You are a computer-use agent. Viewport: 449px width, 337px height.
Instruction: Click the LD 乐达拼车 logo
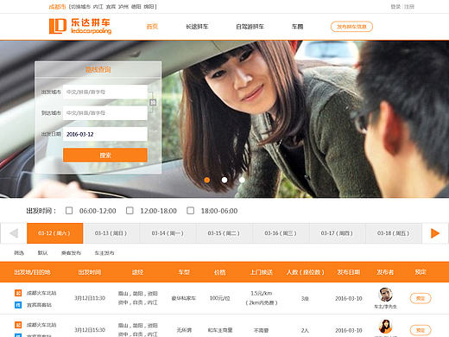click(x=80, y=26)
